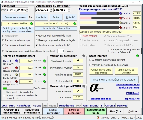Click the white Blanc neutre LED icon
Image resolution: width=143 pixels, height=120 pixels.
click(17, 75)
